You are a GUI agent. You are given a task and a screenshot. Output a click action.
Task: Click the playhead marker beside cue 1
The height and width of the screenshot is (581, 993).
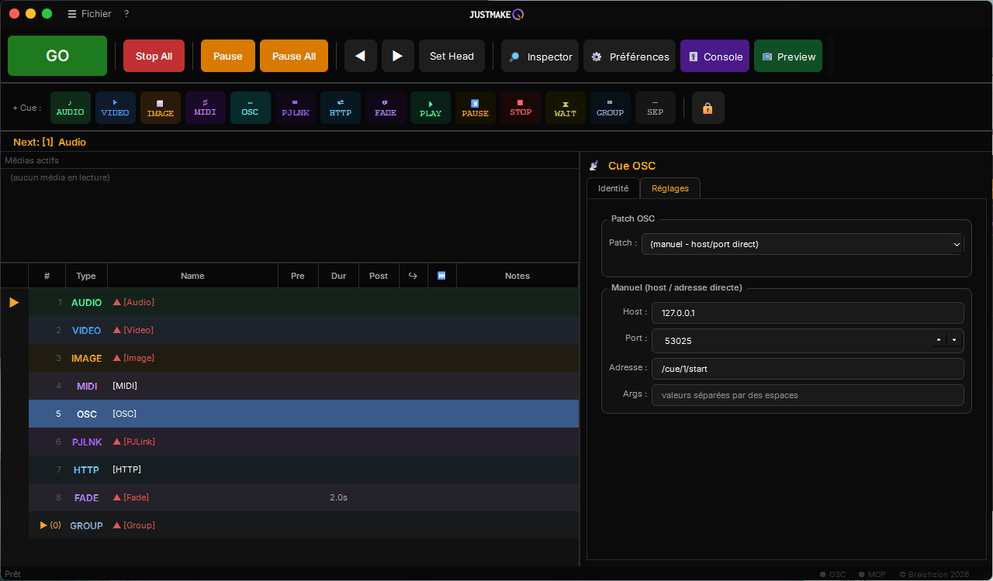(x=14, y=302)
